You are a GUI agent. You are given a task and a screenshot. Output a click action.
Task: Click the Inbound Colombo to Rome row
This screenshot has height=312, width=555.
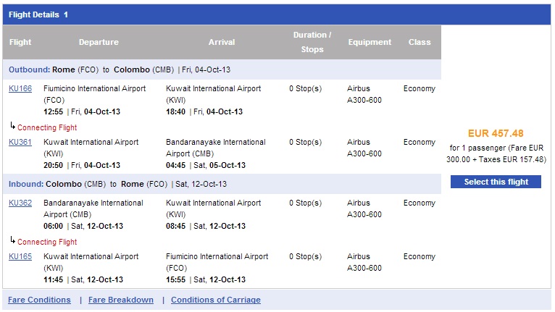click(x=222, y=184)
